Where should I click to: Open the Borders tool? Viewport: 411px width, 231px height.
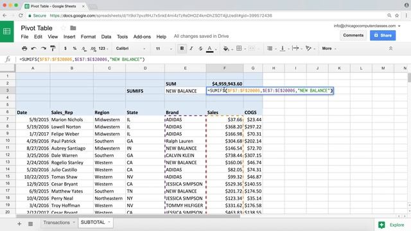tap(239, 49)
